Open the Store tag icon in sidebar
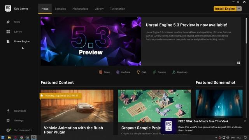 [x=8, y=22]
